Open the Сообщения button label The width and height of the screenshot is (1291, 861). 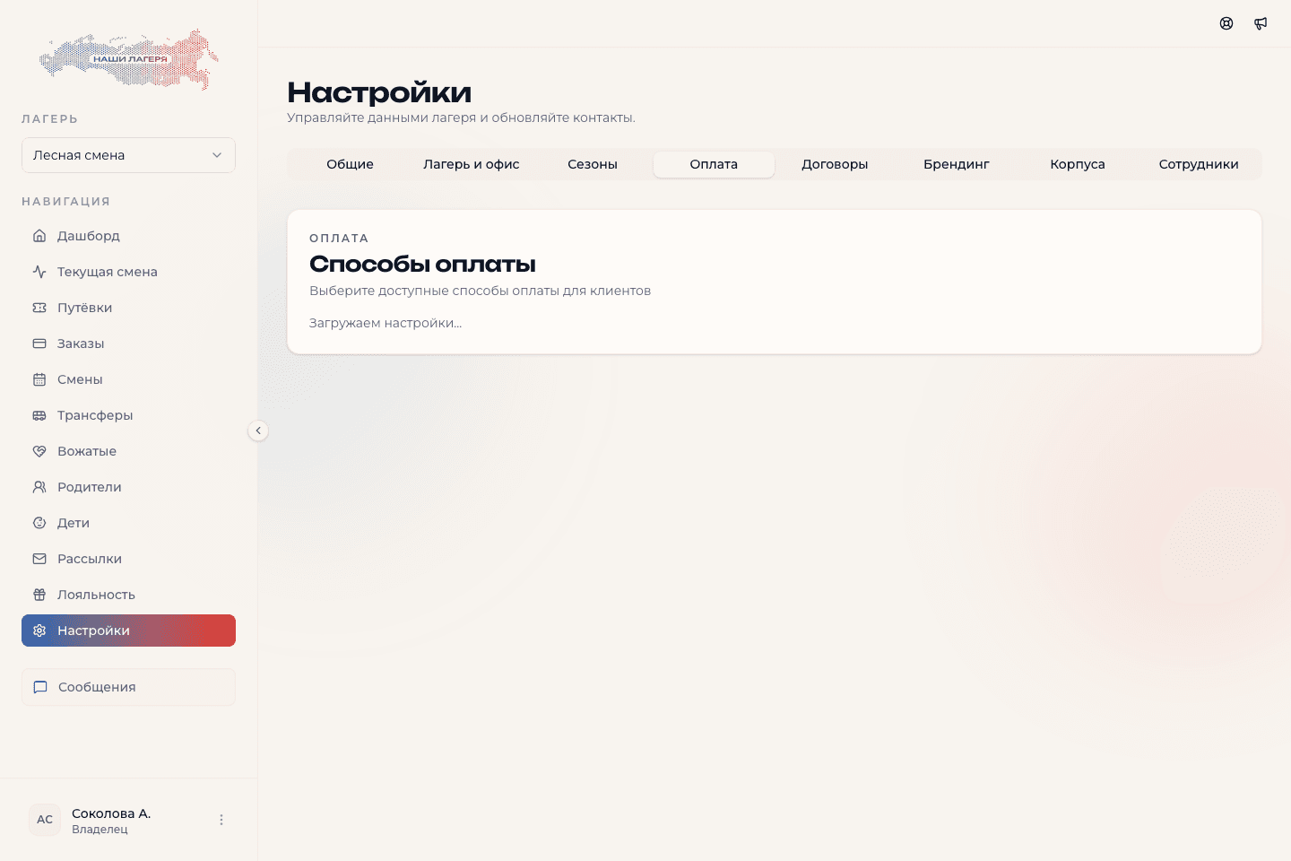point(97,687)
